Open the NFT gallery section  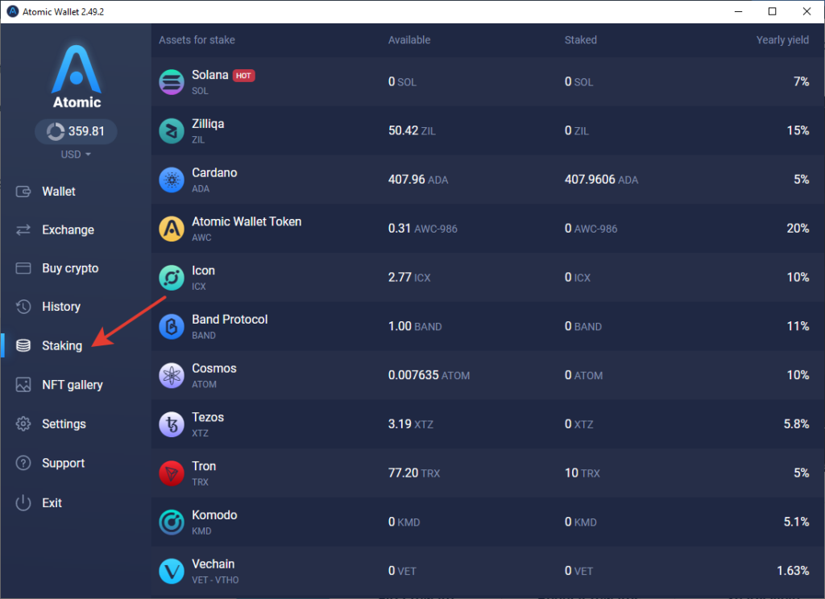pyautogui.click(x=72, y=385)
